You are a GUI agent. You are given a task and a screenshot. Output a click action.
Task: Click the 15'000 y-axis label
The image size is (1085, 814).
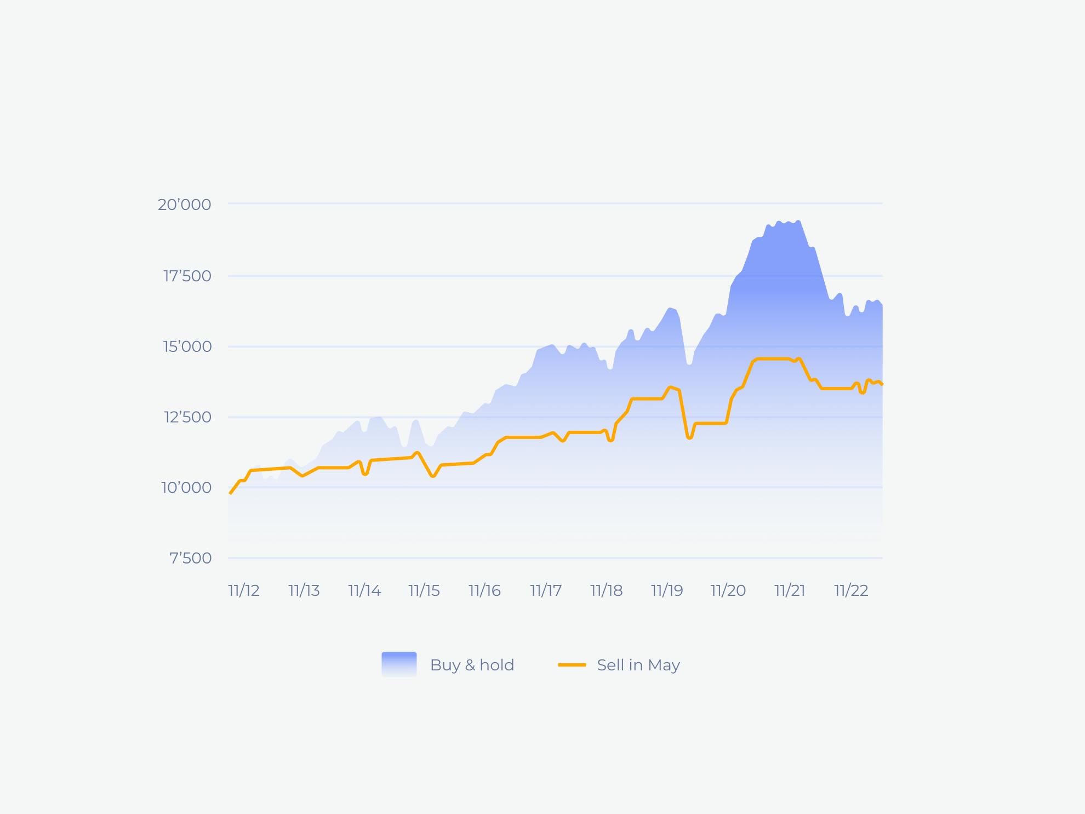187,346
